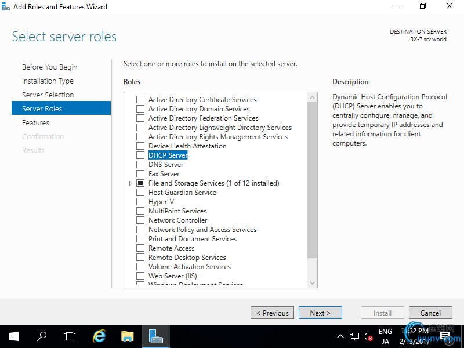
Task: Check the MultiPoint Services checkbox
Action: [140, 211]
